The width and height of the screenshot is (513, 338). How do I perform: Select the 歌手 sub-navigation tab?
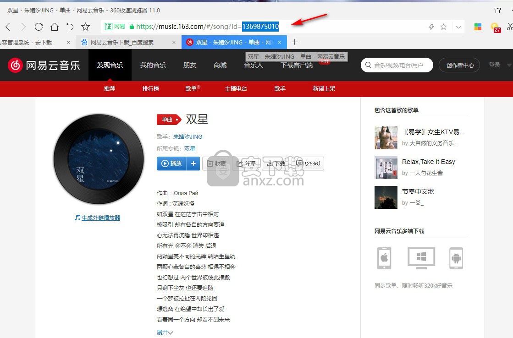click(280, 88)
